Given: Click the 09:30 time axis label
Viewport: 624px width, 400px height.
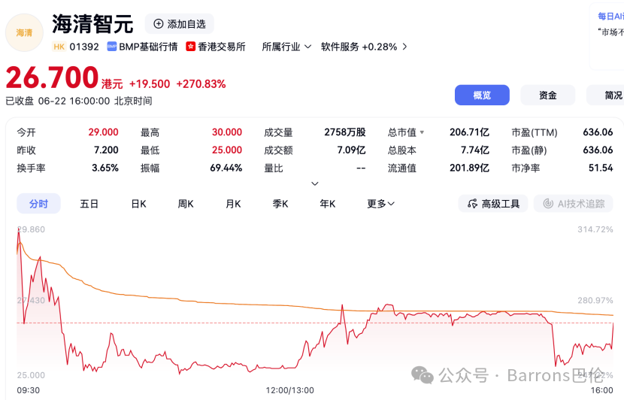Looking at the screenshot, I should click(x=29, y=390).
